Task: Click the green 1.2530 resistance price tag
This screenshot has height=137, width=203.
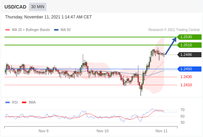Action: click(189, 37)
